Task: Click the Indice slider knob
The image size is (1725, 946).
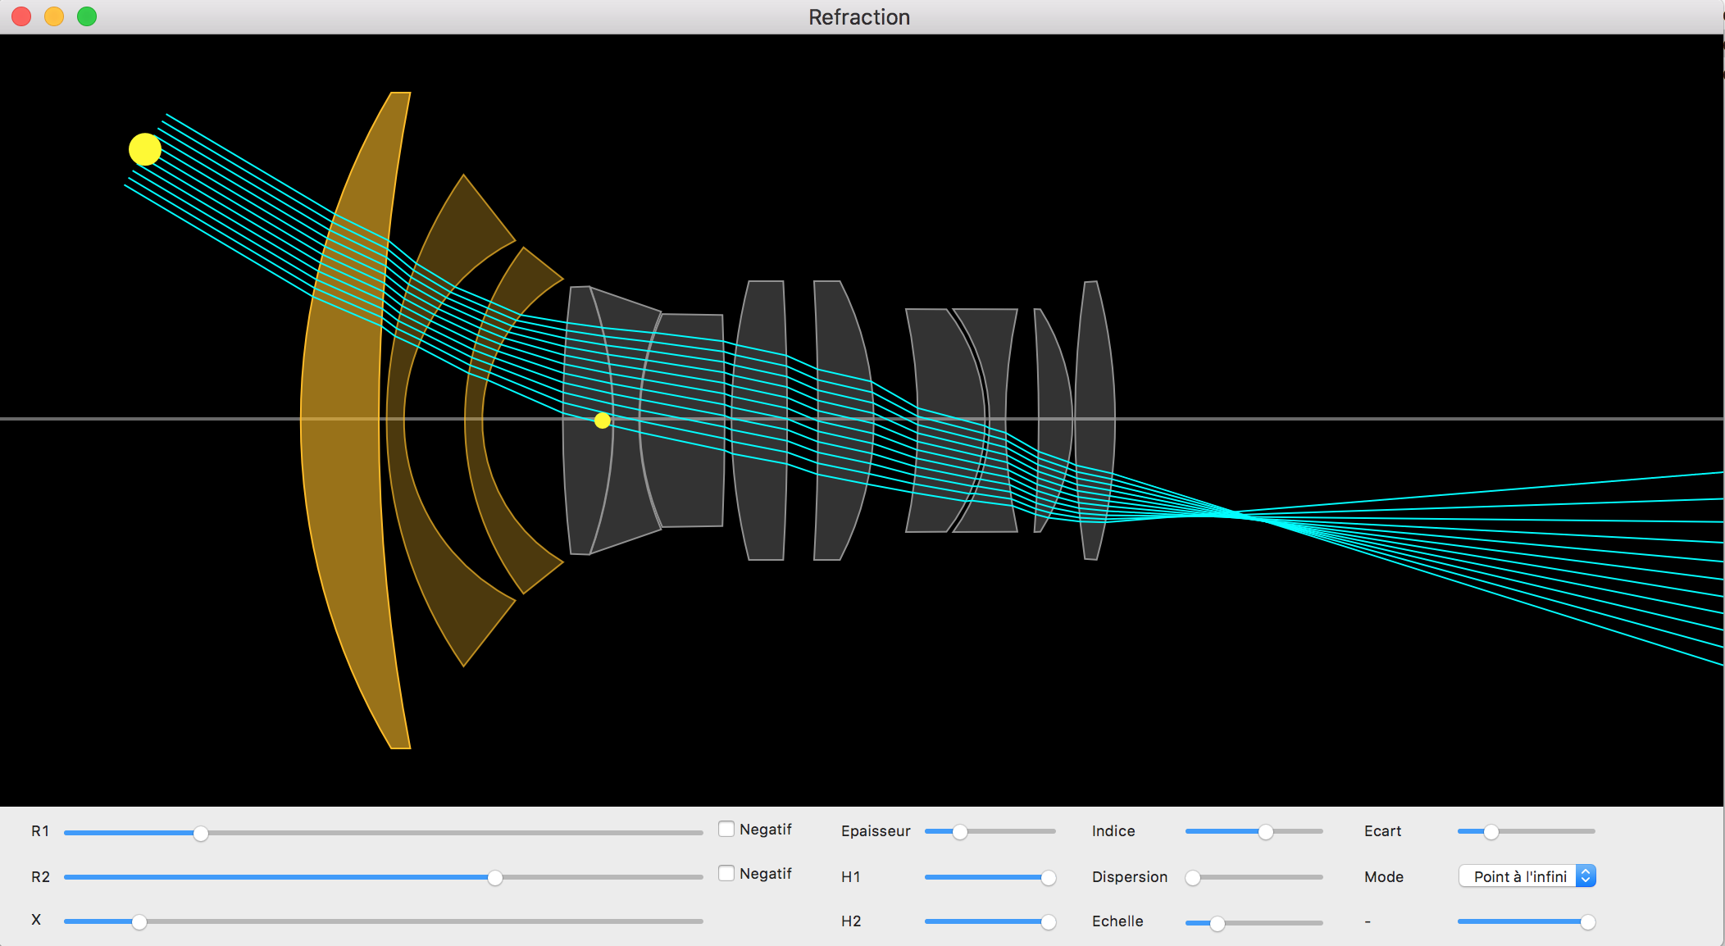Action: [x=1266, y=832]
